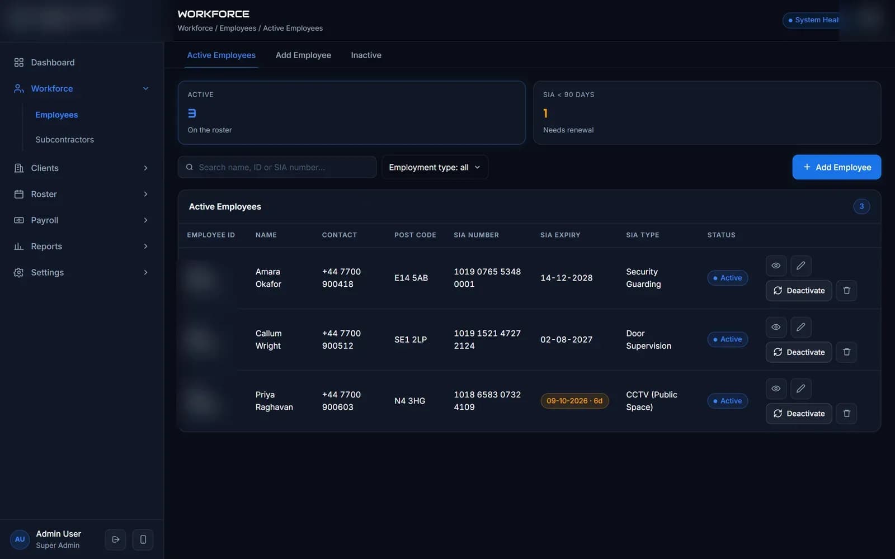Edit Priya Raghavan with the pencil icon
The height and width of the screenshot is (559, 895).
(x=801, y=389)
